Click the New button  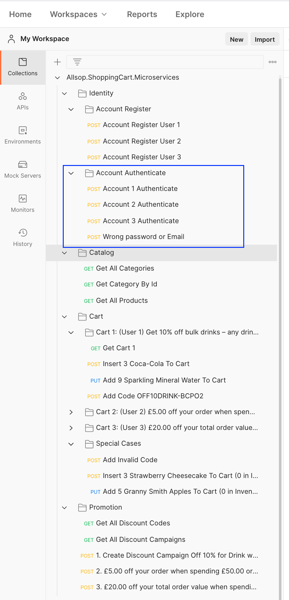click(237, 39)
